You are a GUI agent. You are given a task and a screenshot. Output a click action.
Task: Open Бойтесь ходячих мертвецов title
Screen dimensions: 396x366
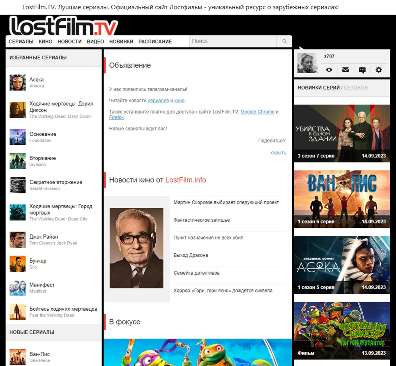63,309
